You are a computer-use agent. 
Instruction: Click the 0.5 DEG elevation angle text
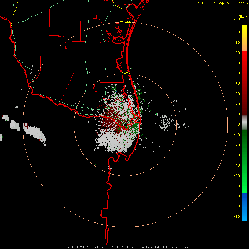pyautogui.click(x=126, y=247)
